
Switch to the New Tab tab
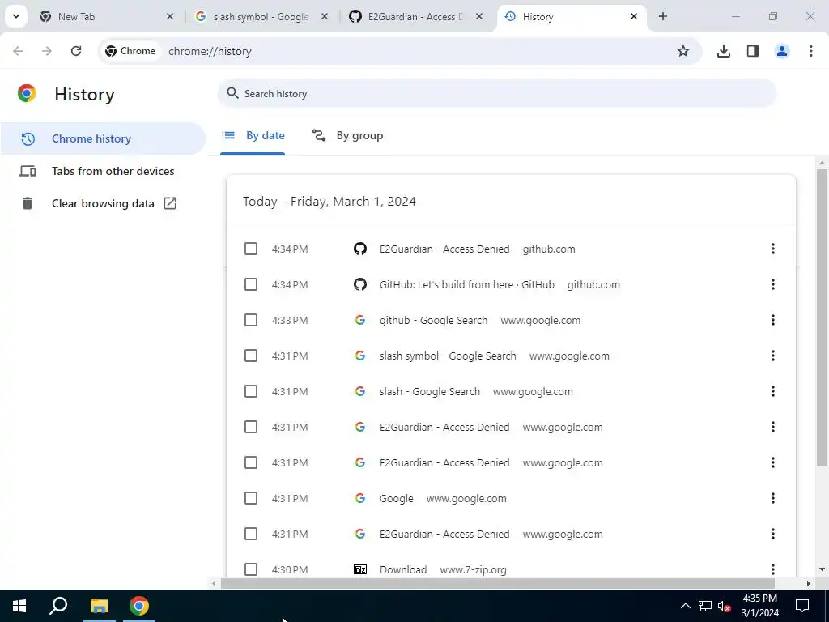[106, 16]
